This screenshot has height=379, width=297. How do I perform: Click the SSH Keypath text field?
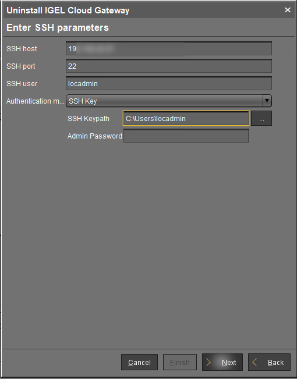click(x=186, y=118)
